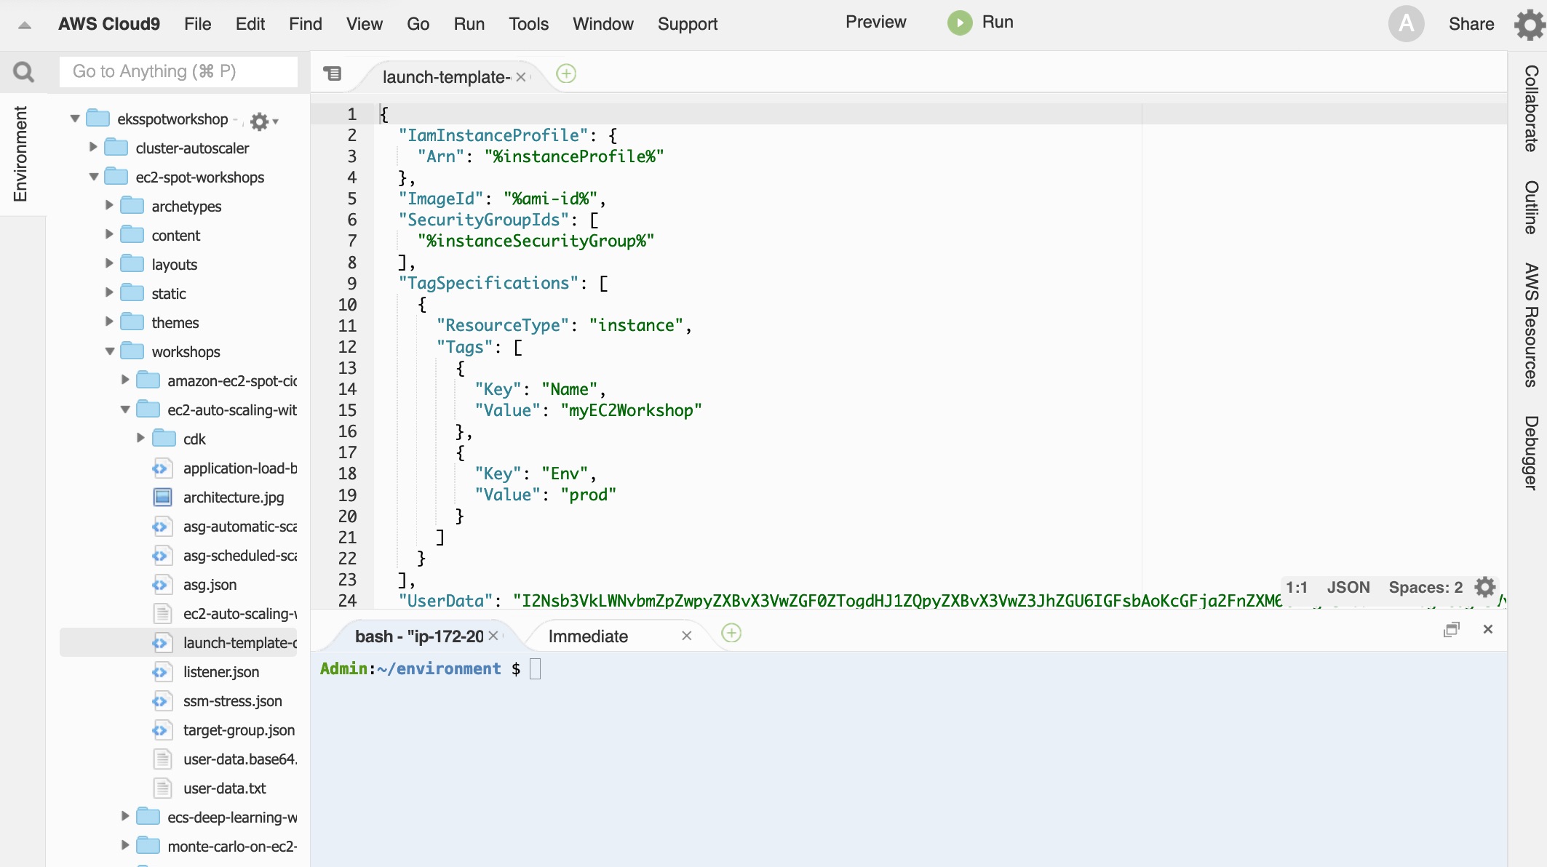Click the Preview button in toolbar

[x=875, y=21]
